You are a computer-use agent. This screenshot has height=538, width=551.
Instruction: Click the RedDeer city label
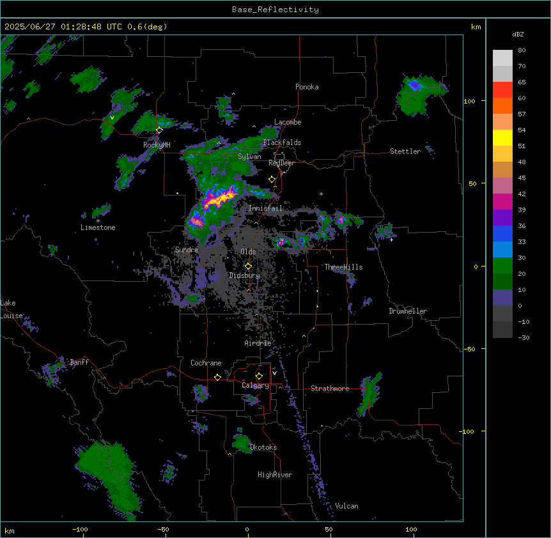(x=281, y=163)
